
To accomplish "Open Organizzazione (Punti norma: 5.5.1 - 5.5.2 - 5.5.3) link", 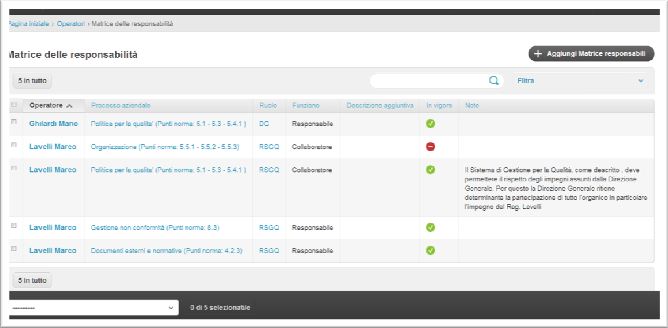I will point(165,147).
